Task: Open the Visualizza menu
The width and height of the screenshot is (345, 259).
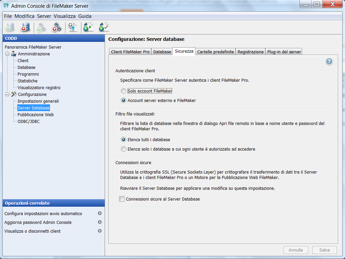Action: (x=64, y=16)
